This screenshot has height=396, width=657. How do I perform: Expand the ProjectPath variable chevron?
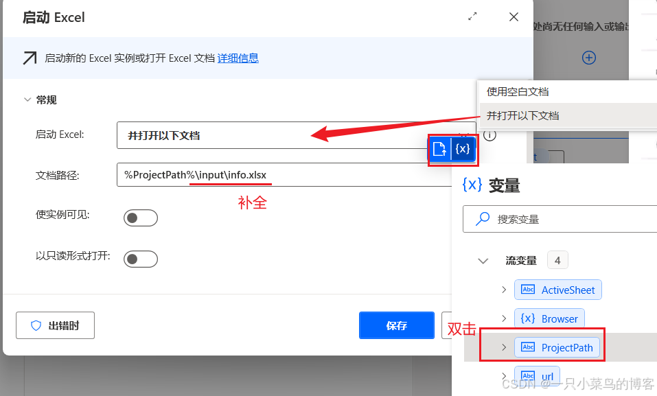tap(504, 347)
